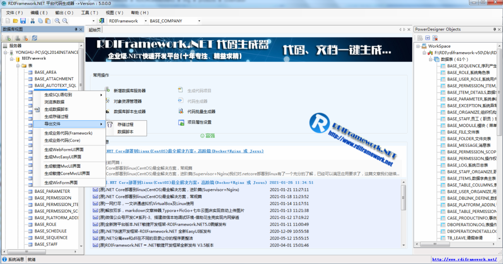
Task: Collapse the 表 folder node
Action: tap(18, 65)
